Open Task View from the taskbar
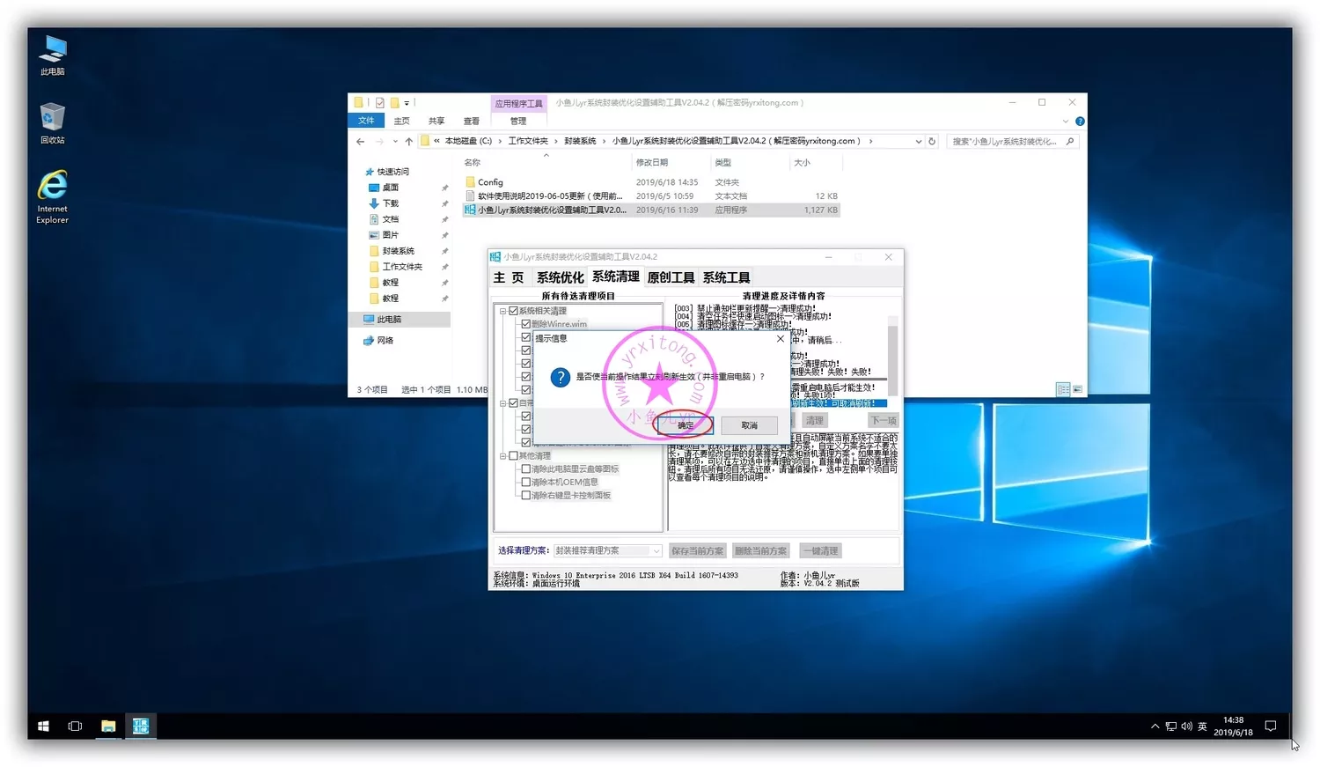Image resolution: width=1320 pixels, height=767 pixels. (75, 726)
